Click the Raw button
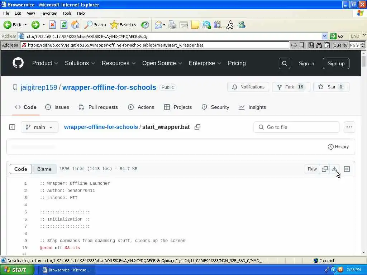The height and width of the screenshot is (275, 367). pyautogui.click(x=312, y=169)
